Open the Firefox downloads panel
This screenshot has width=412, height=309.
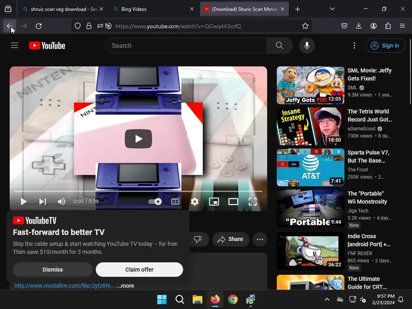coord(358,26)
